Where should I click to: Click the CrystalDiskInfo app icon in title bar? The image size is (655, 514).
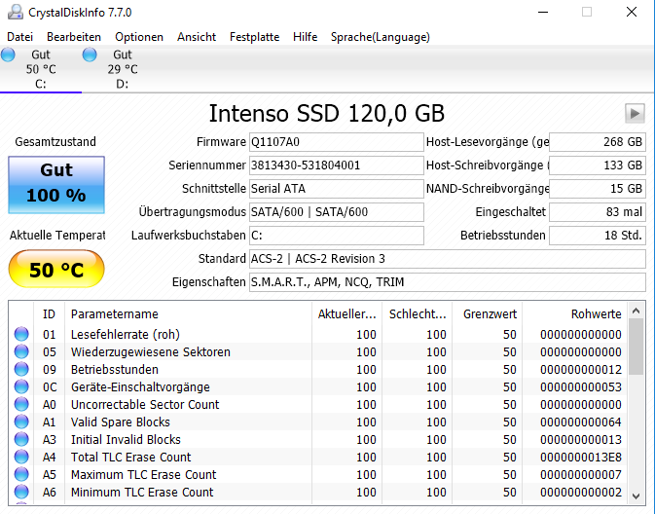coord(16,12)
